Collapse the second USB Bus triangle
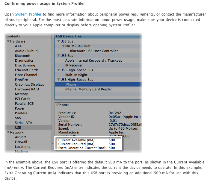The image size is (216, 182). [x=58, y=56]
